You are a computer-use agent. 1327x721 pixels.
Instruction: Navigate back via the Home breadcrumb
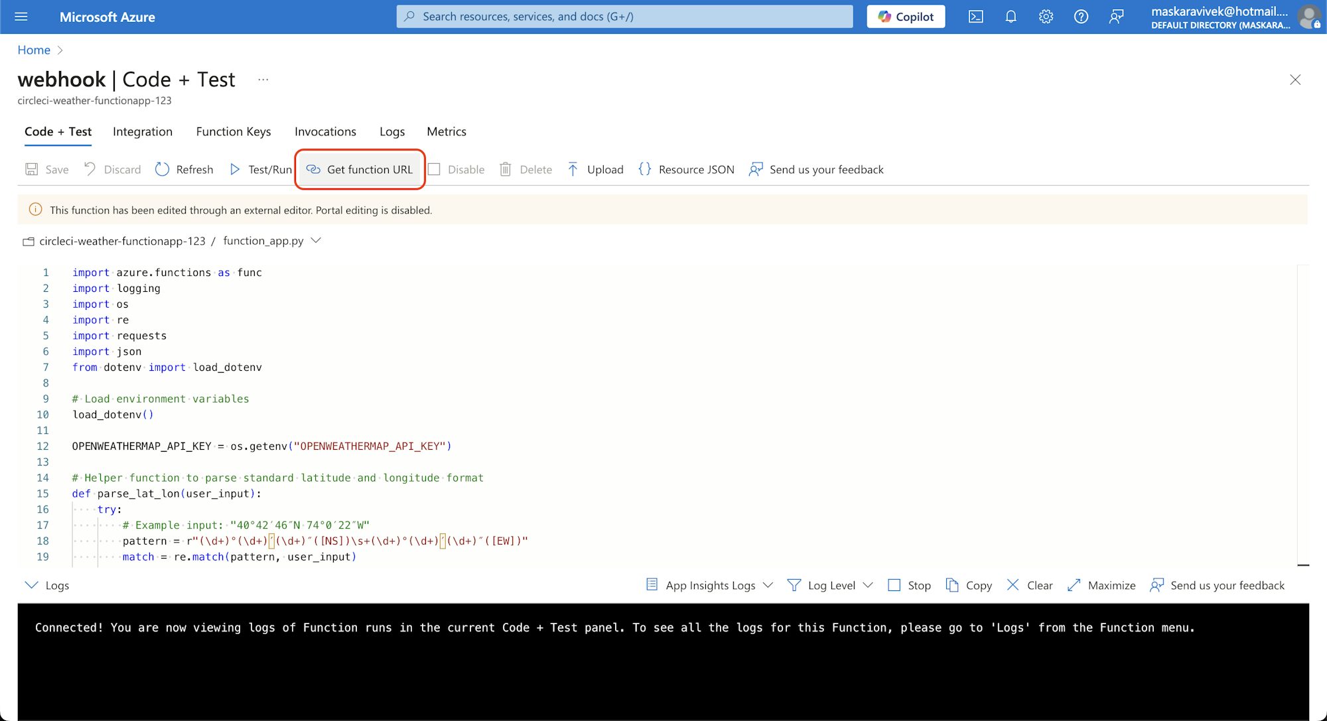click(33, 50)
